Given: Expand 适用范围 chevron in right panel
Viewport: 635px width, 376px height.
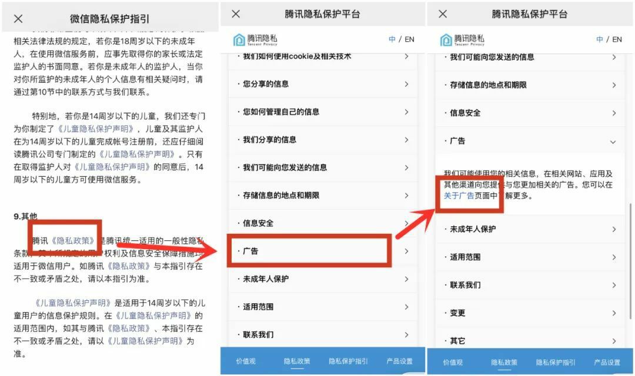Looking at the screenshot, I should pos(614,257).
